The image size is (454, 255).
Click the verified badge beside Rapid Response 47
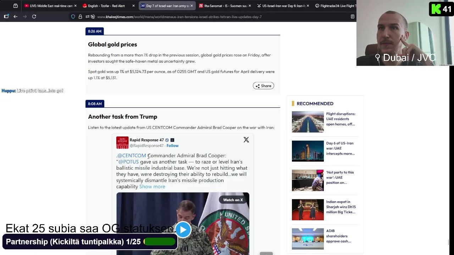pyautogui.click(x=167, y=140)
